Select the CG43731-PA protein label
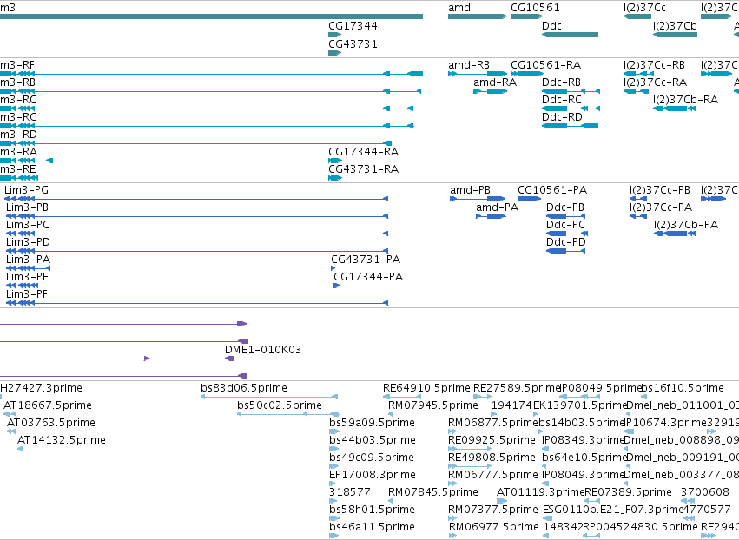Viewport: 739px width, 540px height. (366, 260)
